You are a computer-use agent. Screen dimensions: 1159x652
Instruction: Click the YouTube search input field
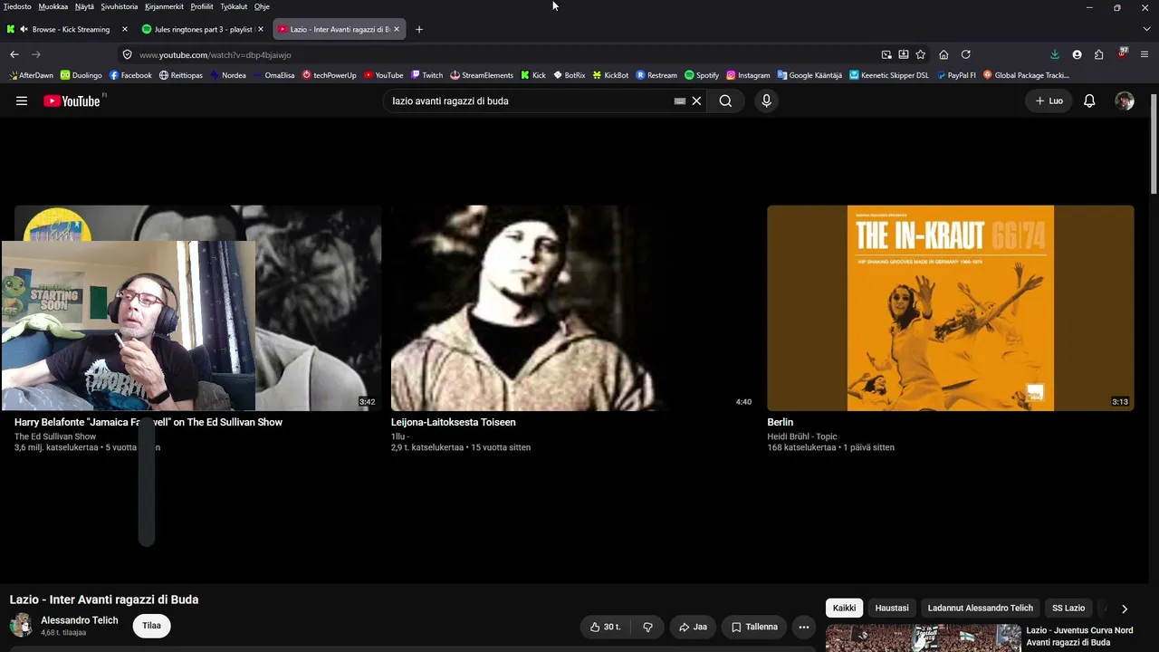click(x=530, y=101)
